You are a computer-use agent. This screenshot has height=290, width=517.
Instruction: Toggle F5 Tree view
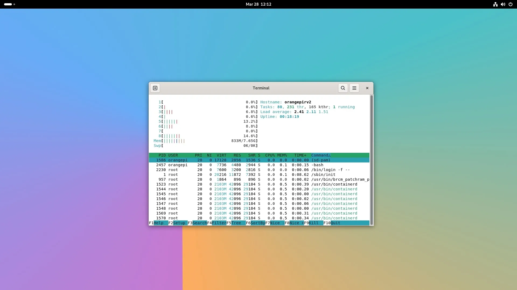[x=236, y=223]
